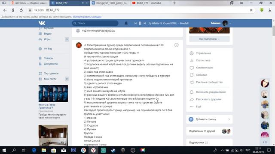Viewport: 275px width, 154px height.
Task: Open the Товары sidebar item
Action: [x=49, y=58]
